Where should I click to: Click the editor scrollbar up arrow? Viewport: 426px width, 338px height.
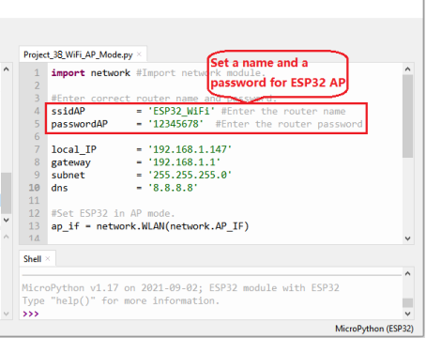(407, 69)
